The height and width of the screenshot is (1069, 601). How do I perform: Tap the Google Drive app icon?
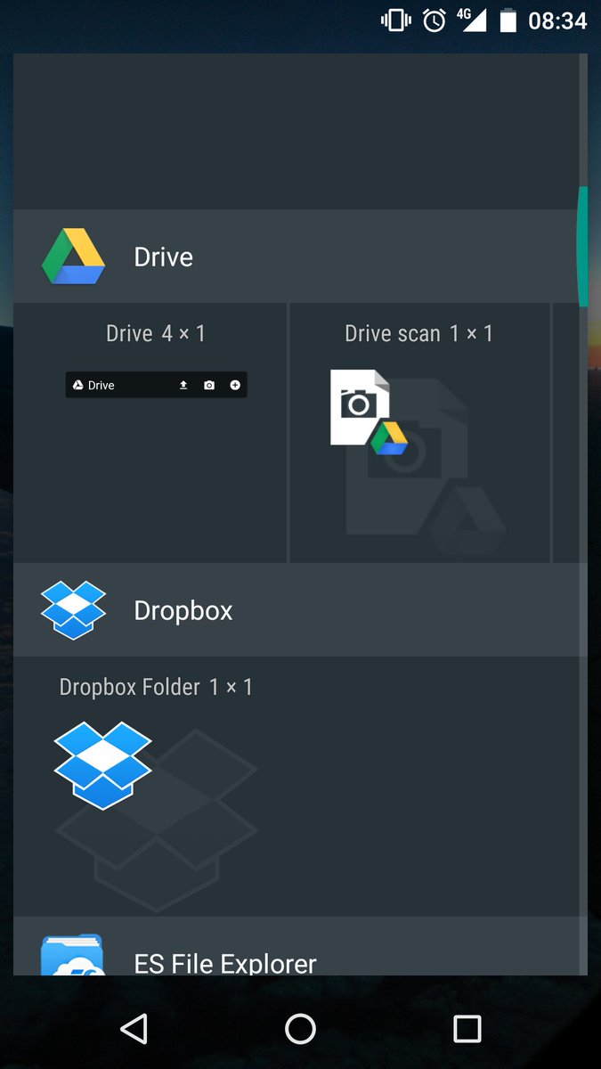pos(74,257)
